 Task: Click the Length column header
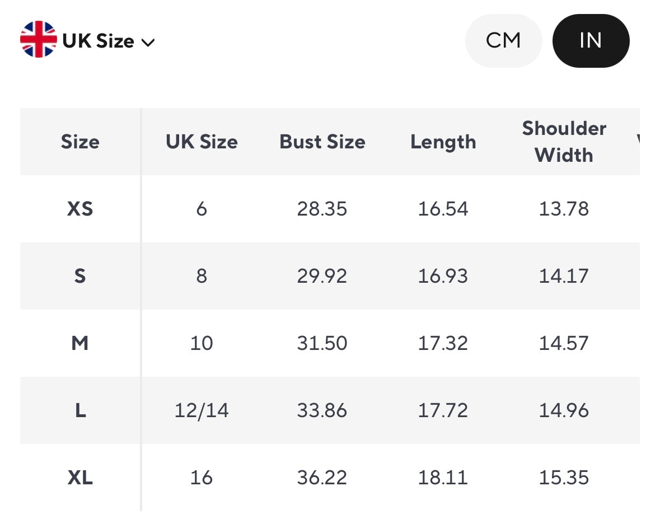click(443, 142)
